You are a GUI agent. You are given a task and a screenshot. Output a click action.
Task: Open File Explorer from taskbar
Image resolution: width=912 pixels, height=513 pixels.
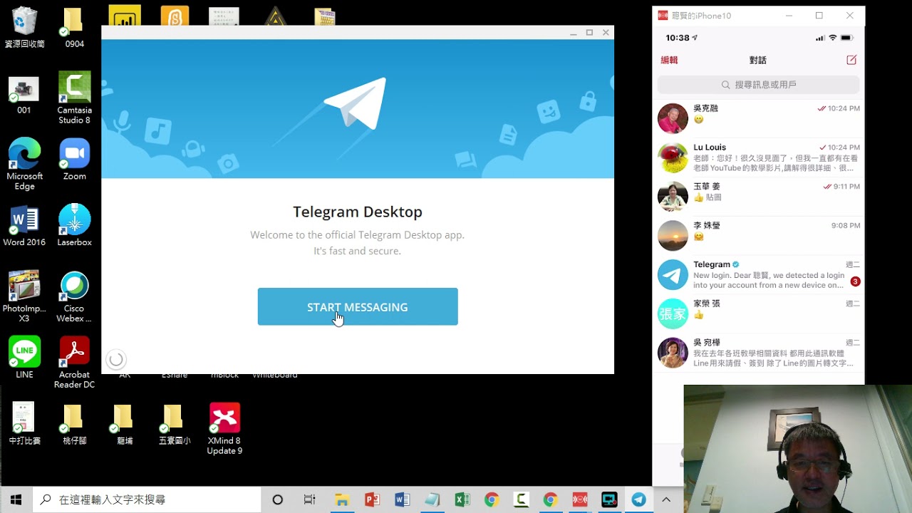pyautogui.click(x=342, y=499)
